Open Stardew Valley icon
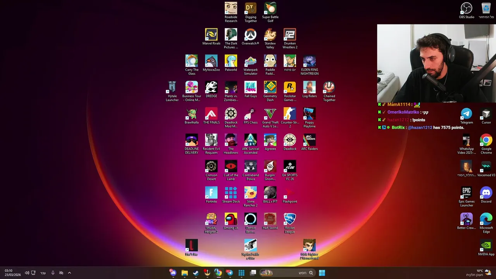Image resolution: width=496 pixels, height=279 pixels. tap(270, 39)
